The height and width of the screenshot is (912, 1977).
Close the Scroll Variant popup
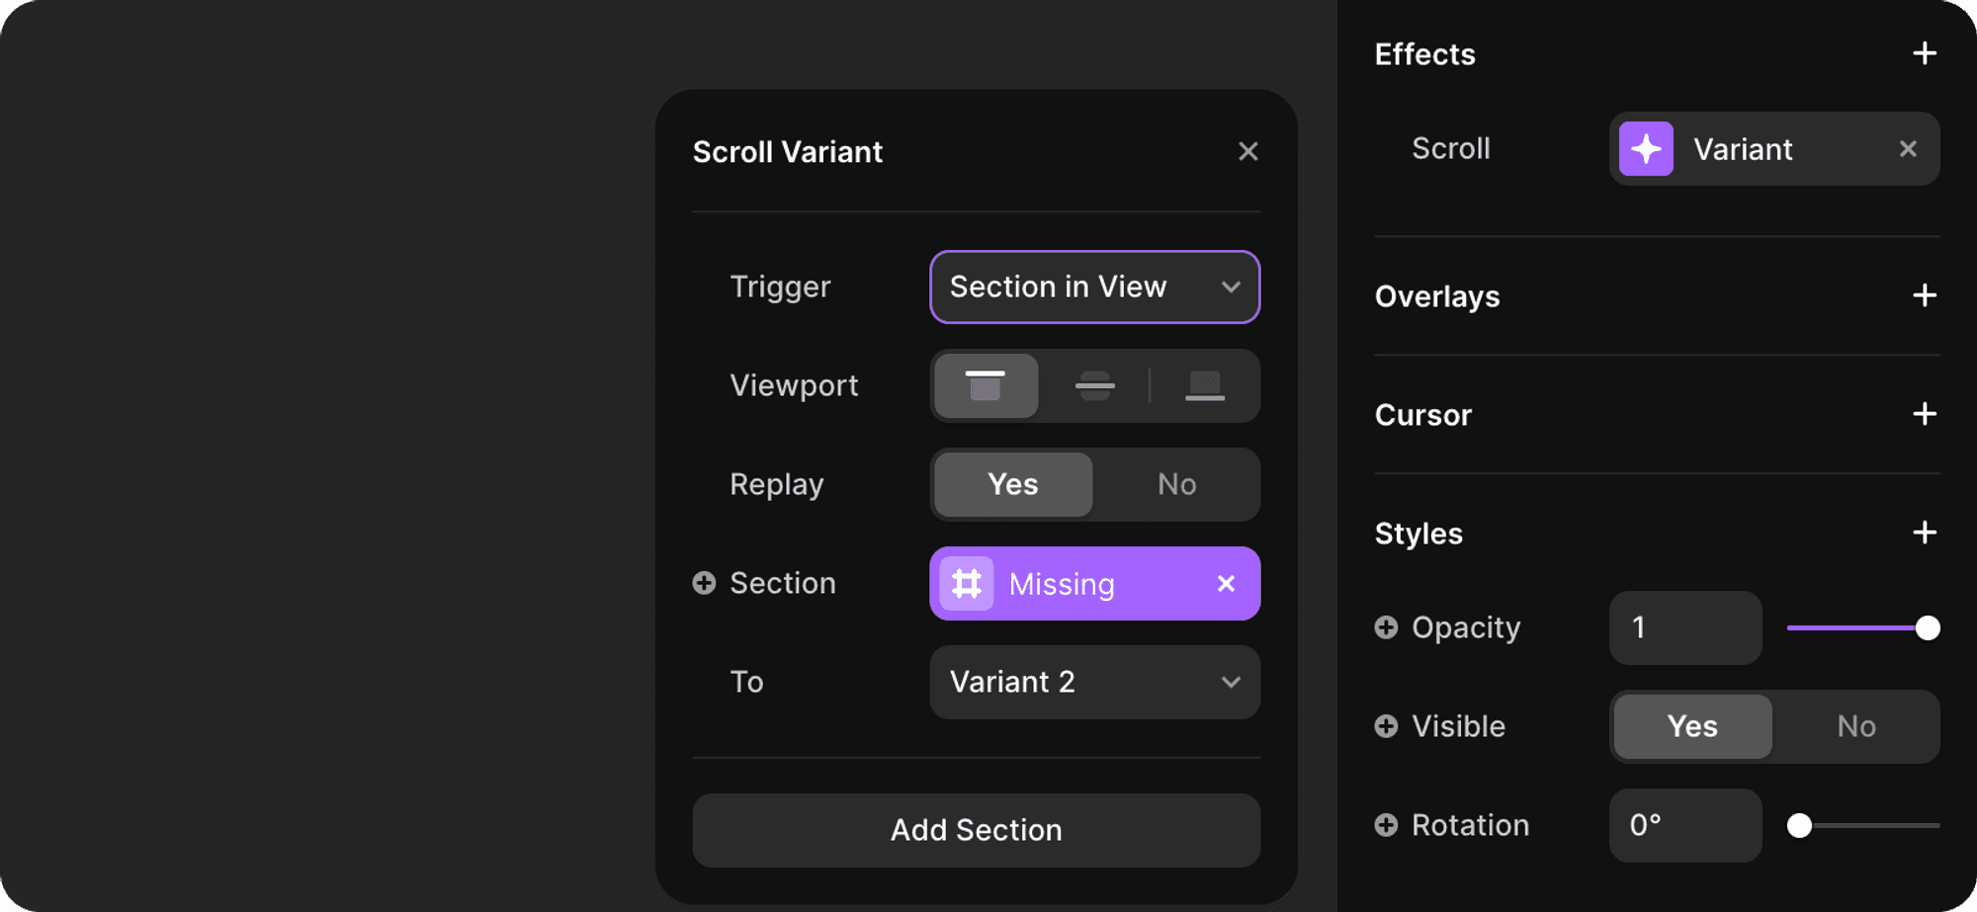tap(1247, 151)
